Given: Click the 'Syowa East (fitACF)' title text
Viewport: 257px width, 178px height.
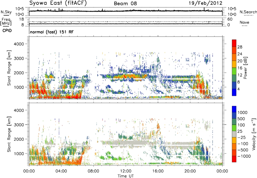Looking at the screenshot, I should 58,3.
